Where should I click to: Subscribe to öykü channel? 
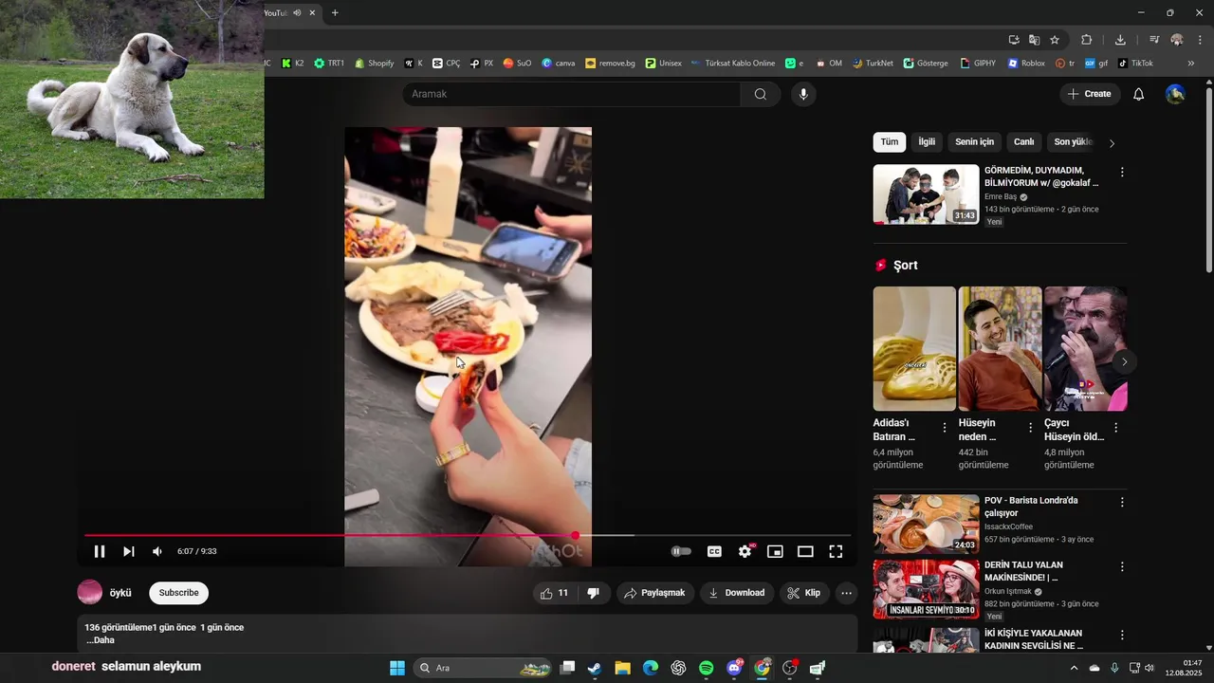[178, 593]
